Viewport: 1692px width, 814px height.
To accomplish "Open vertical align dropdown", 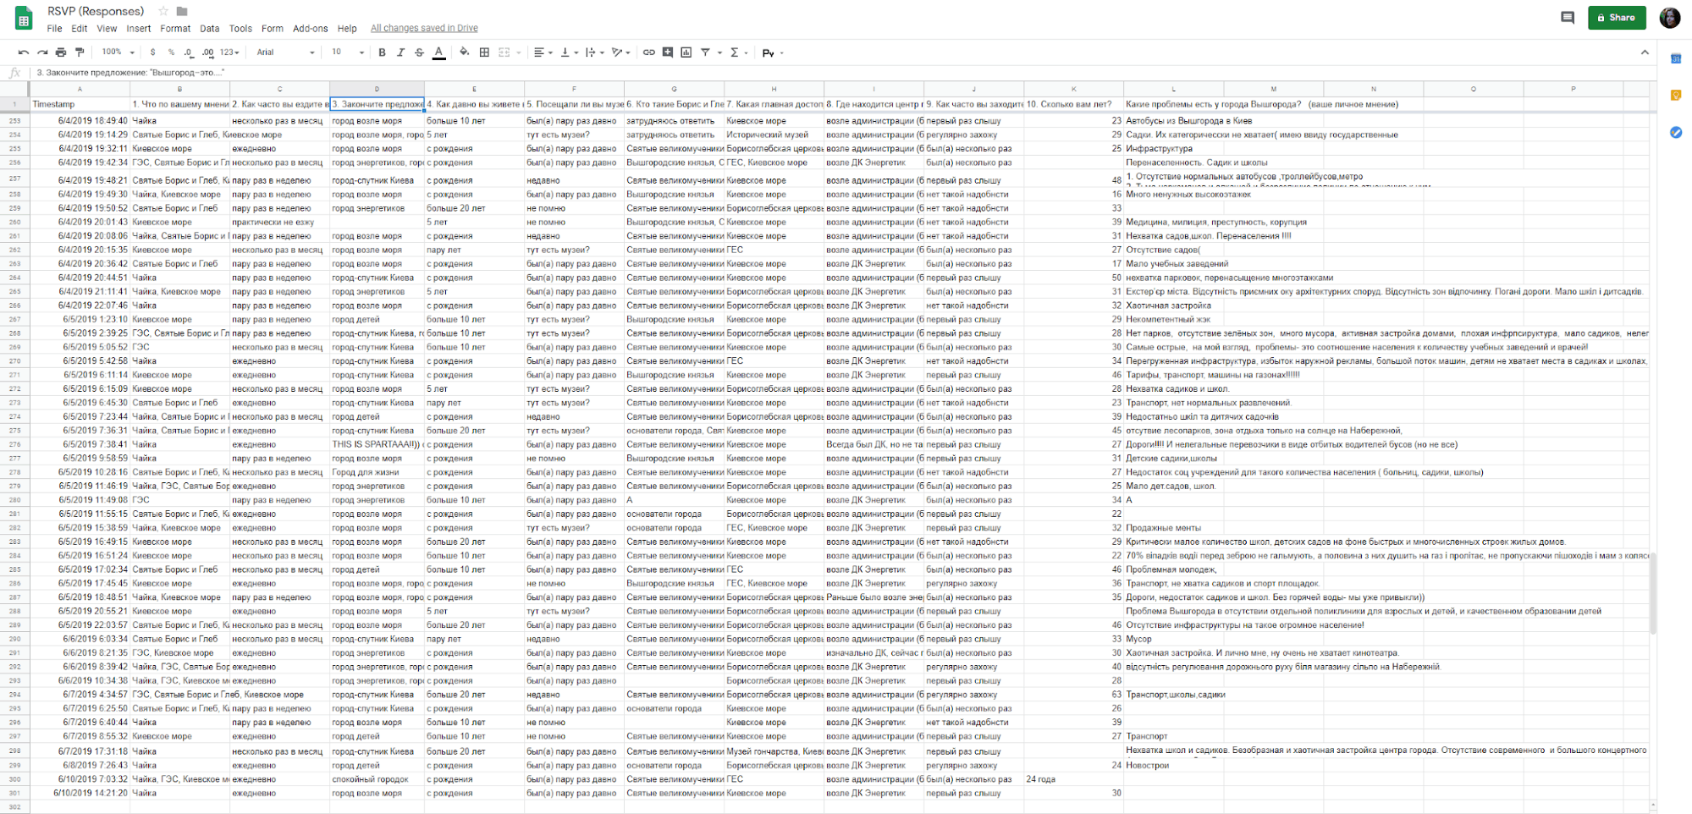I will point(569,52).
